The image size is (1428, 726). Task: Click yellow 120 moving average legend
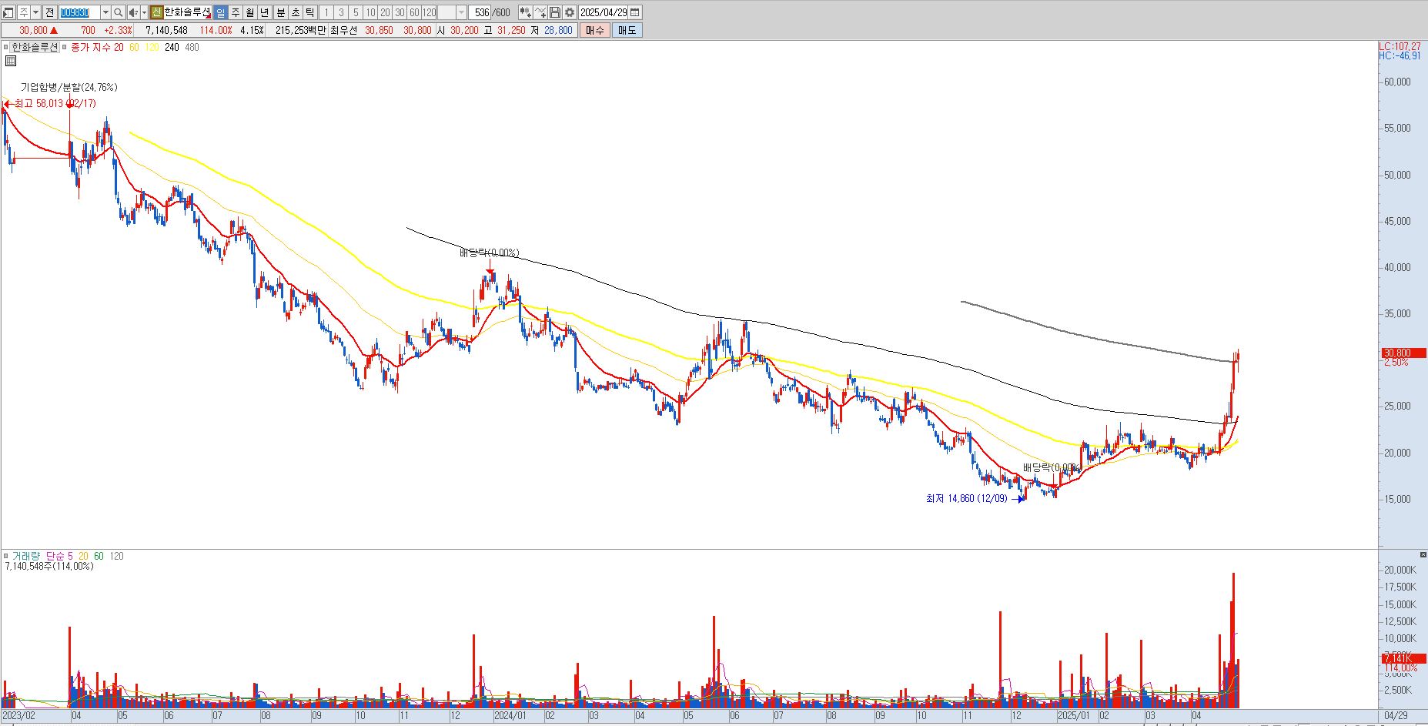[152, 47]
